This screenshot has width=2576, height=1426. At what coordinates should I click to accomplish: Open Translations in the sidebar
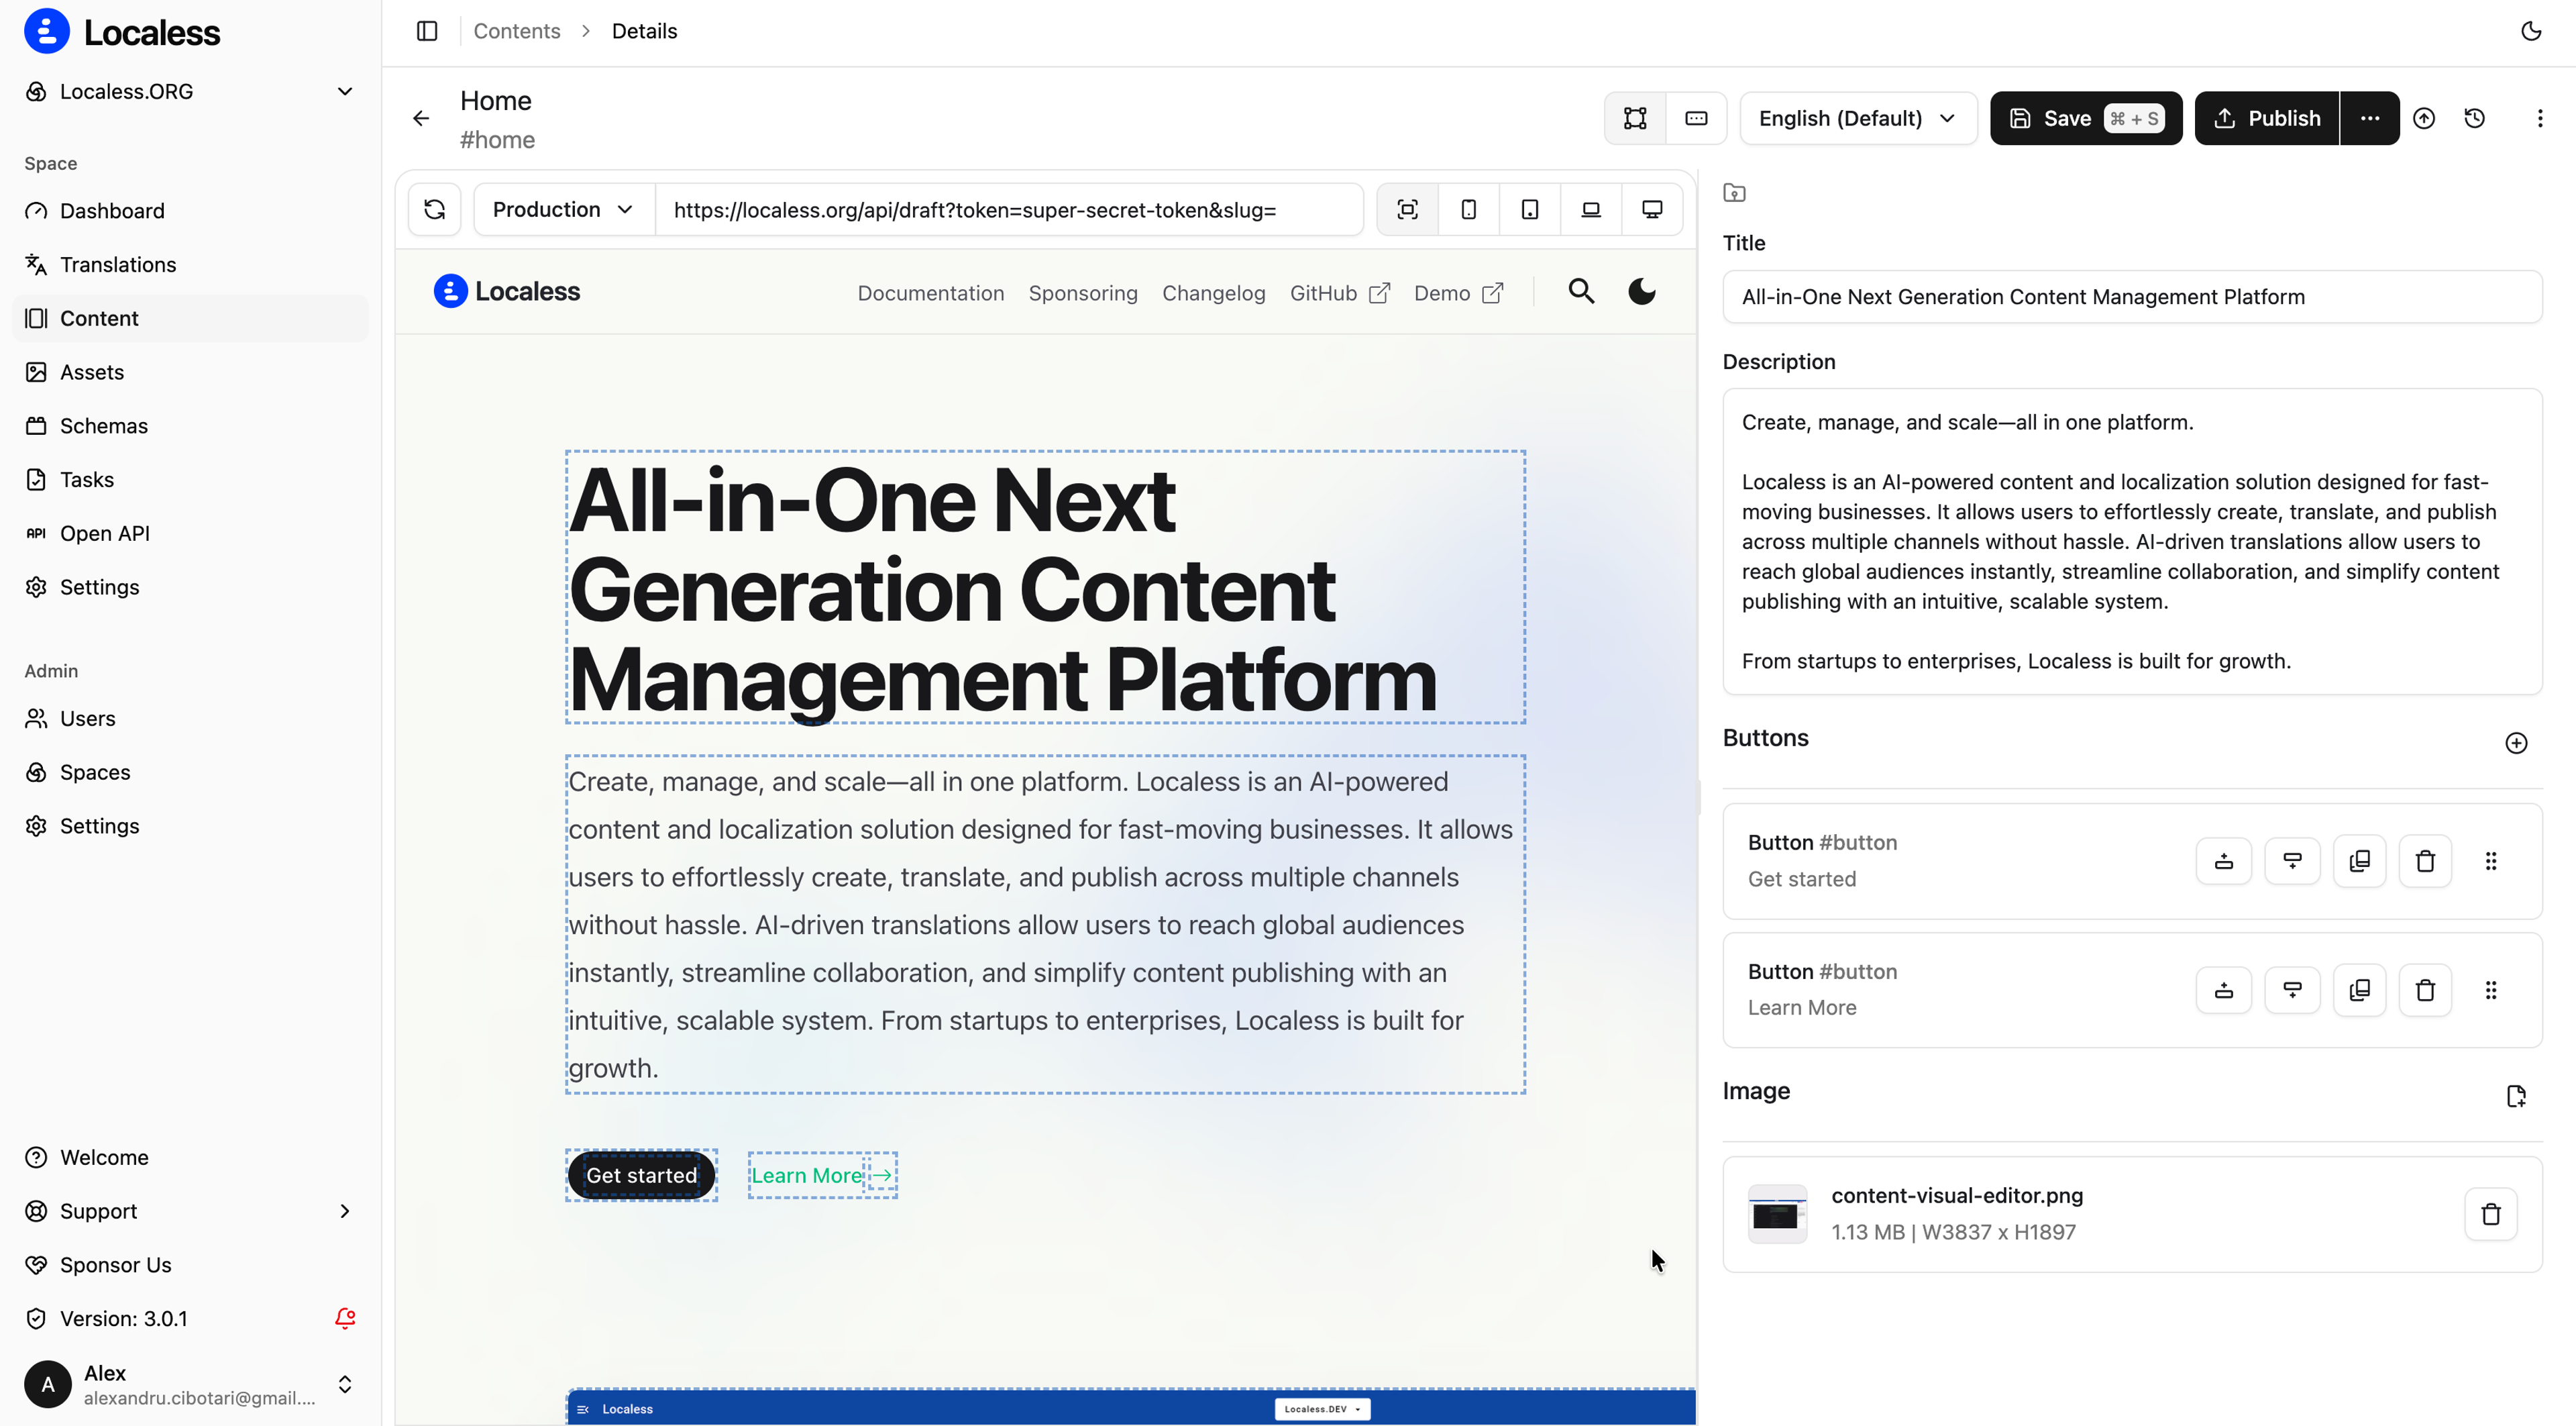[190, 264]
